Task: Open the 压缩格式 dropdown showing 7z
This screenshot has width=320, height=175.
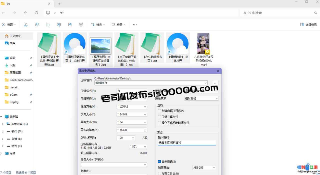Action: tap(132, 91)
